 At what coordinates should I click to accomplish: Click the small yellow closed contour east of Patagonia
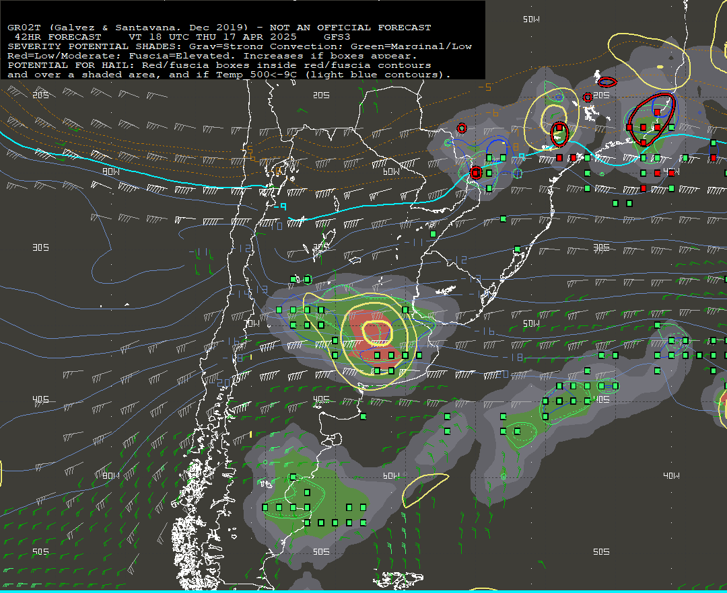tap(424, 489)
